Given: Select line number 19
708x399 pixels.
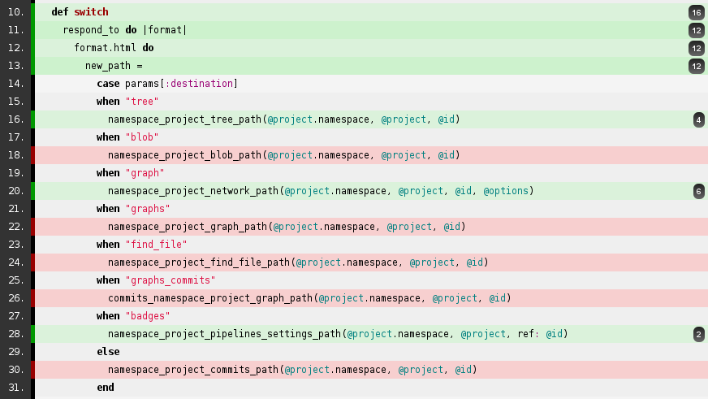Looking at the screenshot, I should pyautogui.click(x=15, y=173).
